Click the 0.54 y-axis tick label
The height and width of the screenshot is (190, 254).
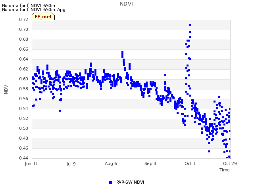coord(24,108)
